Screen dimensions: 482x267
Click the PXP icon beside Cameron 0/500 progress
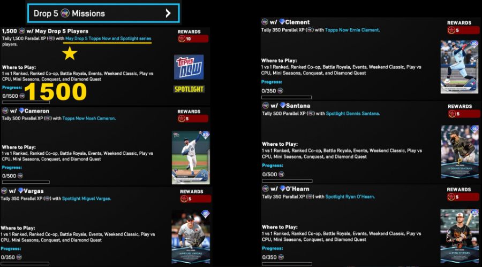(x=20, y=176)
